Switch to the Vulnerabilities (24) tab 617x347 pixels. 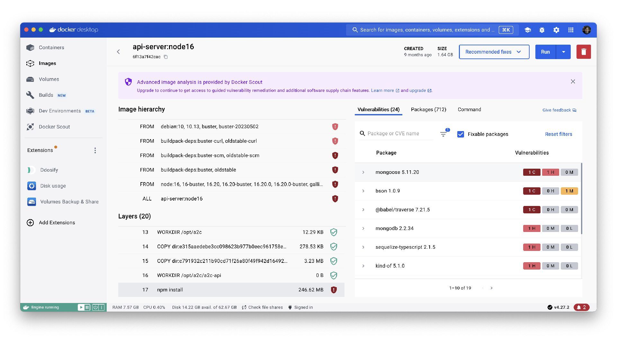(x=378, y=110)
